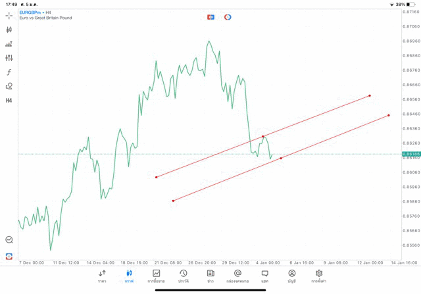
Task: Select upper red trendline's right endpoint
Action: click(x=370, y=95)
